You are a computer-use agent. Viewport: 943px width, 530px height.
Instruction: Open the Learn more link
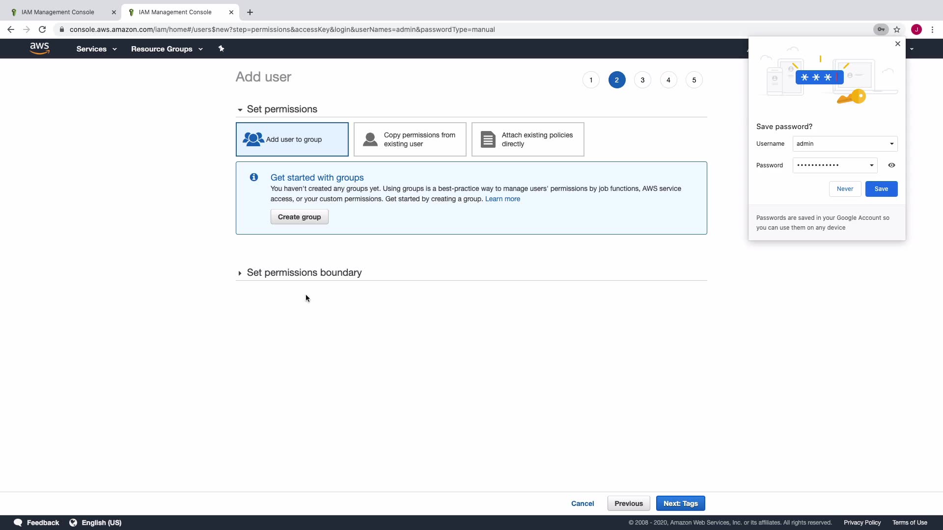[502, 199]
